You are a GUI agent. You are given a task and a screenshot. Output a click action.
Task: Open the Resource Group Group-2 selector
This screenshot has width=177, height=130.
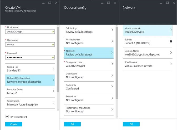pyautogui.click(x=30, y=91)
